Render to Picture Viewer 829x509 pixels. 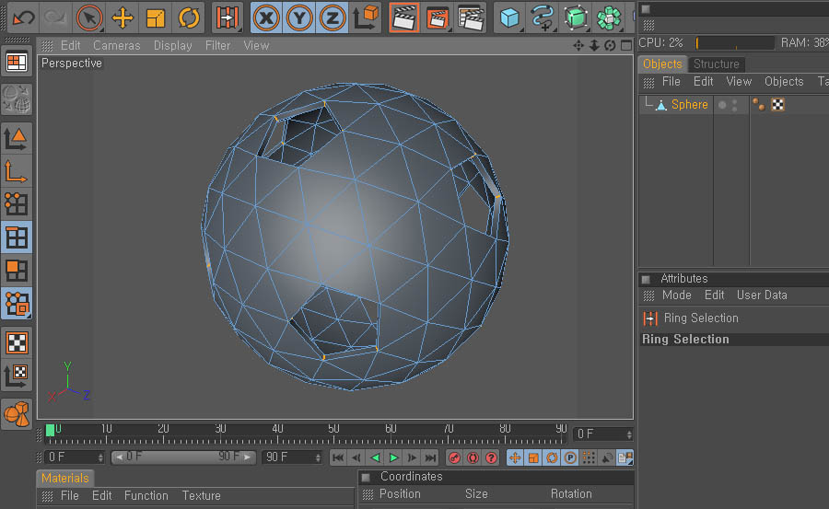point(438,19)
